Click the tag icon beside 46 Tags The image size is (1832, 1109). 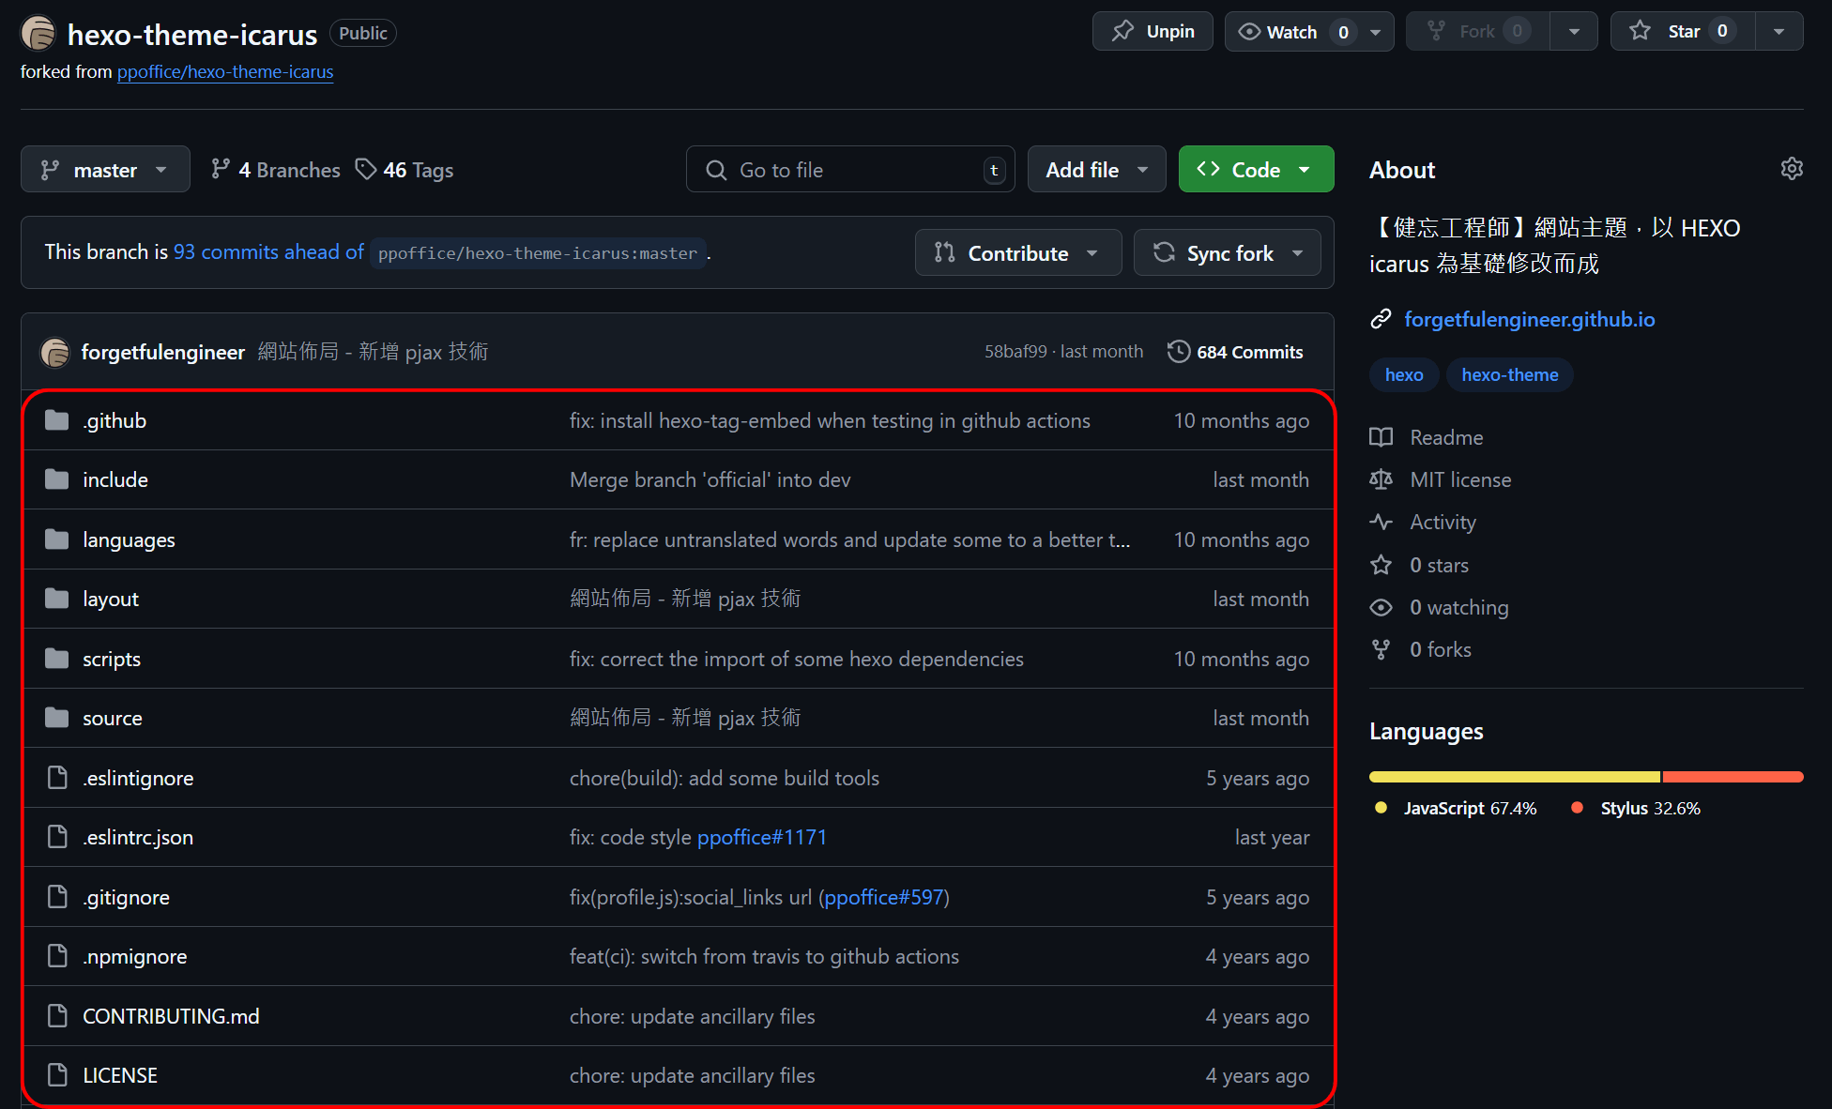click(x=366, y=170)
